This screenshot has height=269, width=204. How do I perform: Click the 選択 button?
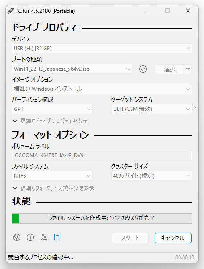point(170,69)
